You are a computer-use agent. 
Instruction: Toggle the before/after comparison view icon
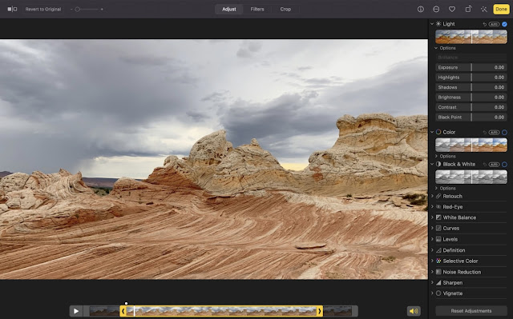click(x=12, y=9)
